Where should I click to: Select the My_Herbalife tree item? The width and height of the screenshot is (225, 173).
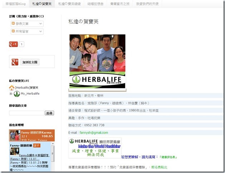(x=30, y=94)
